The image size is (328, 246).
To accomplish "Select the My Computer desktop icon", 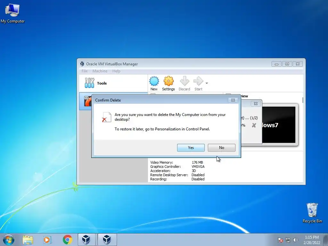I will (12, 13).
